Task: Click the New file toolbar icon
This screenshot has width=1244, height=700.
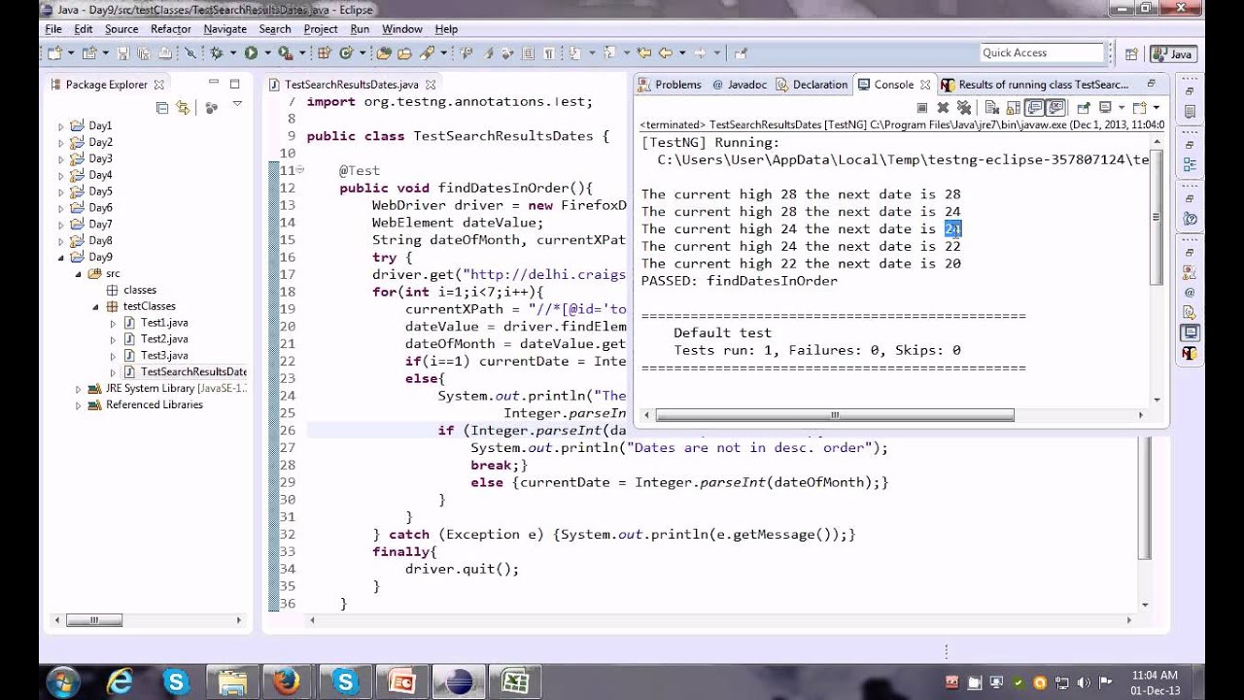Action: click(54, 53)
